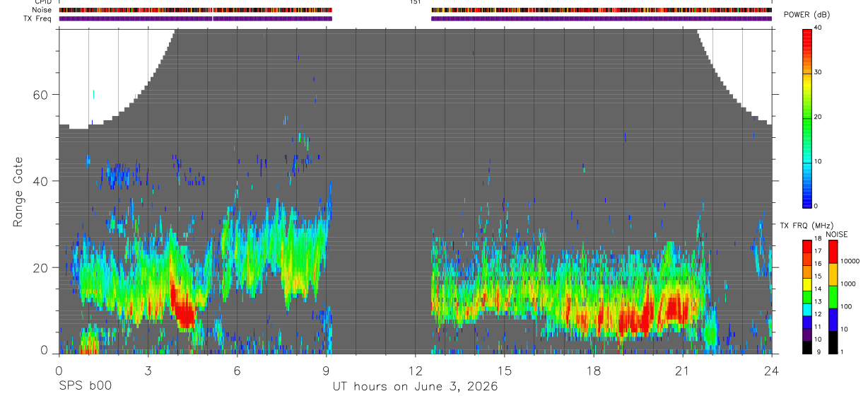Screen dimensions: 868x401
Task: Click the 10000 label on the noise scale
Action: [852, 261]
